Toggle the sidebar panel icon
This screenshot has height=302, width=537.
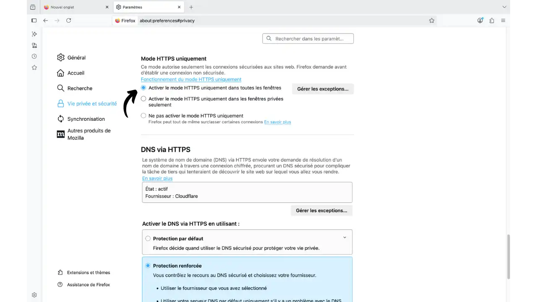coord(34,20)
